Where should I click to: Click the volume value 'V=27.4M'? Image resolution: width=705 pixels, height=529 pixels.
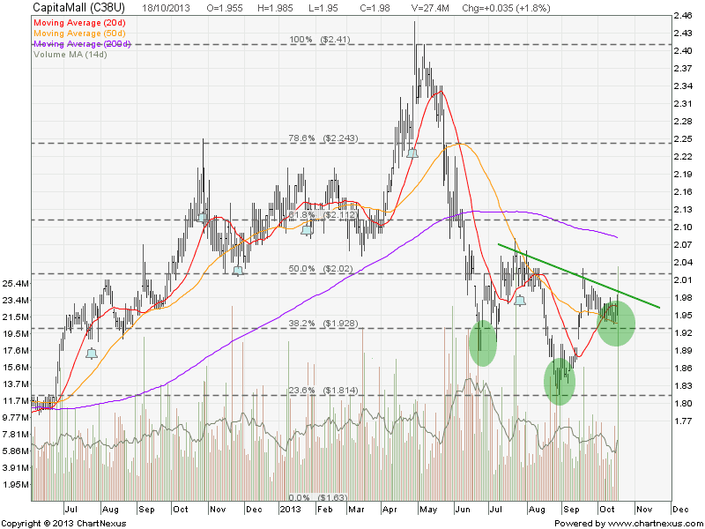coord(430,8)
